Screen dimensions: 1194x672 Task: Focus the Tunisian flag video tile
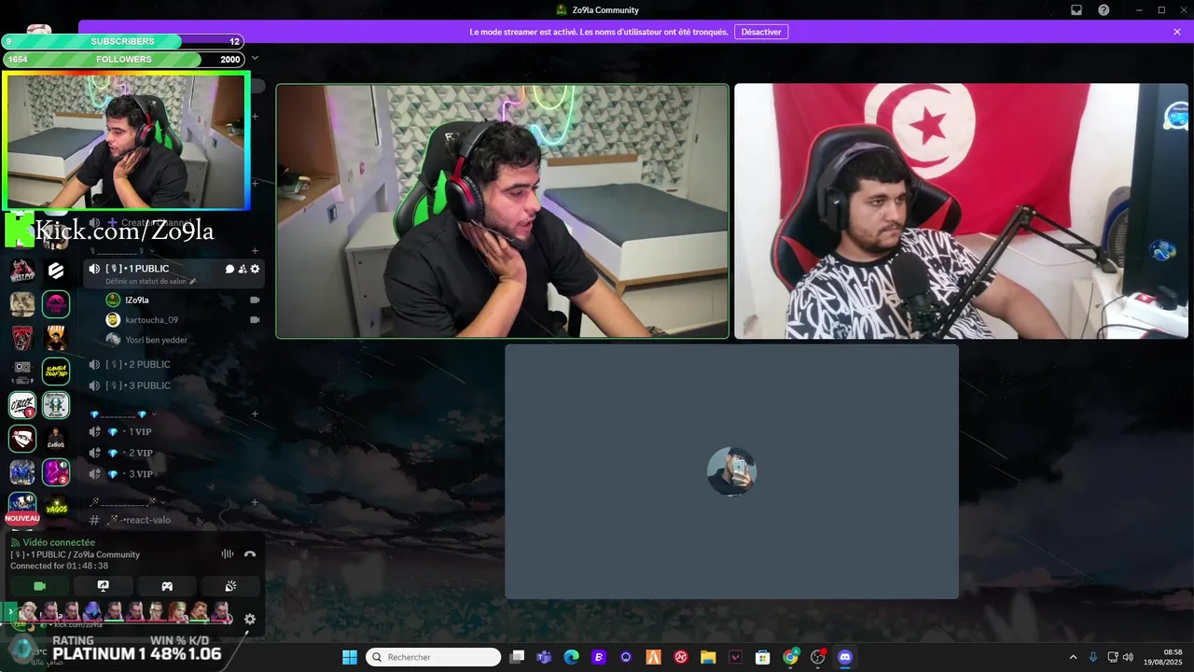pyautogui.click(x=961, y=211)
